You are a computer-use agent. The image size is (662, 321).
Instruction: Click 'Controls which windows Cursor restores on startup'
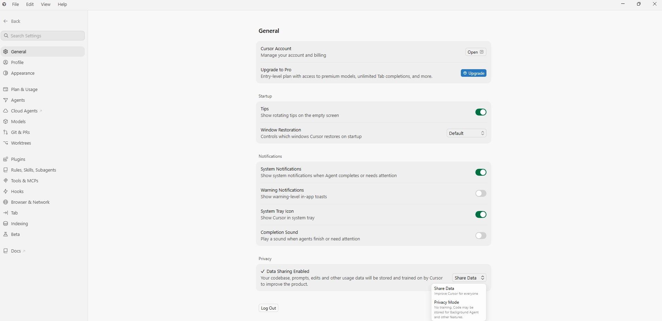click(311, 137)
